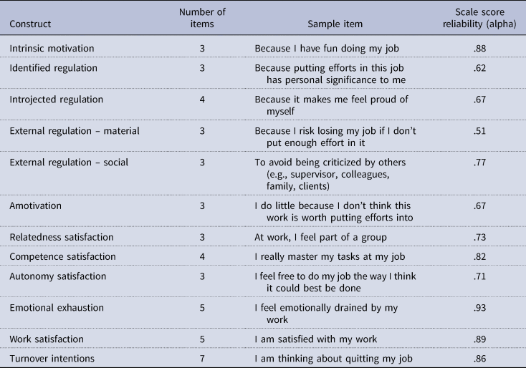Click the External regulation – social label

(69, 162)
